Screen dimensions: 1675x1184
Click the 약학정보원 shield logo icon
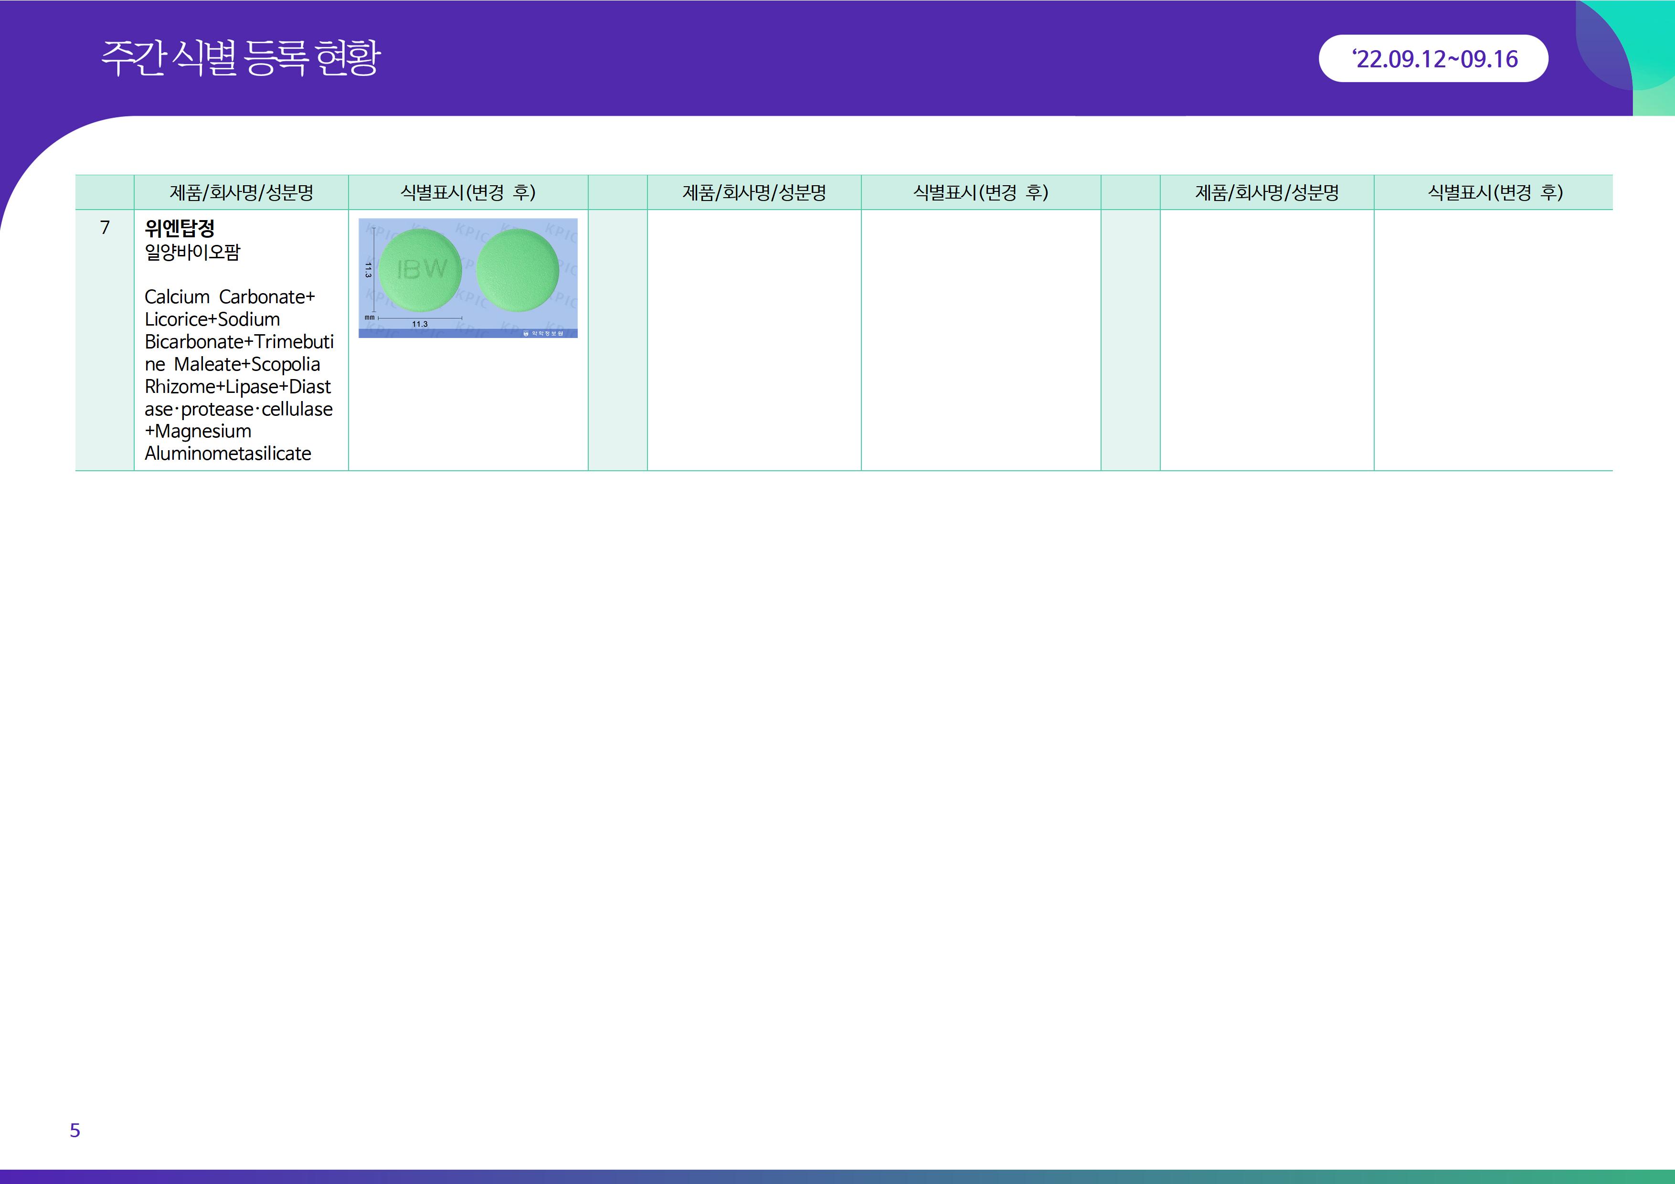(526, 333)
